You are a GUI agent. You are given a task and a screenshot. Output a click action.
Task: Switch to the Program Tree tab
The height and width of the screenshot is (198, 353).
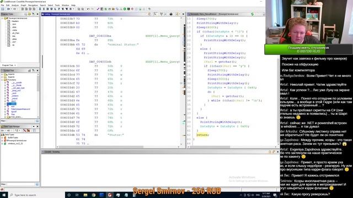[9, 65]
